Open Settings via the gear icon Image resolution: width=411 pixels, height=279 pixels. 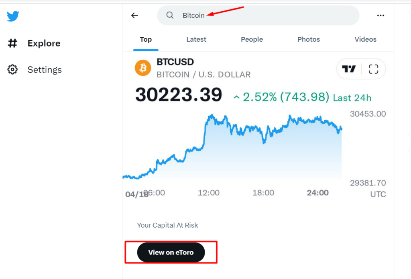[13, 70]
